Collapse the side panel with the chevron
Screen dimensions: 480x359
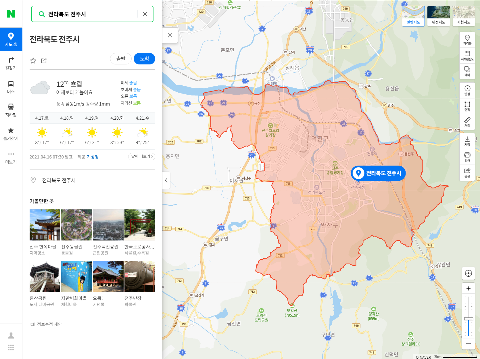pos(166,180)
